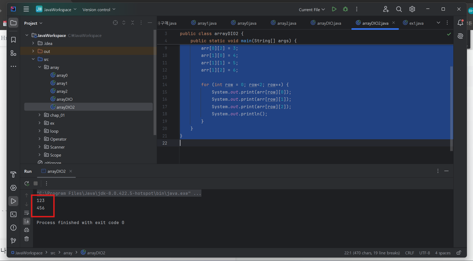473x261 pixels.
Task: Rerun arrayDIO2 in the Run panel
Action: click(x=27, y=183)
